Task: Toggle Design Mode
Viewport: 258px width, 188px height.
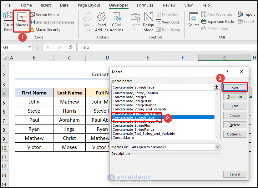Action: click(x=148, y=21)
